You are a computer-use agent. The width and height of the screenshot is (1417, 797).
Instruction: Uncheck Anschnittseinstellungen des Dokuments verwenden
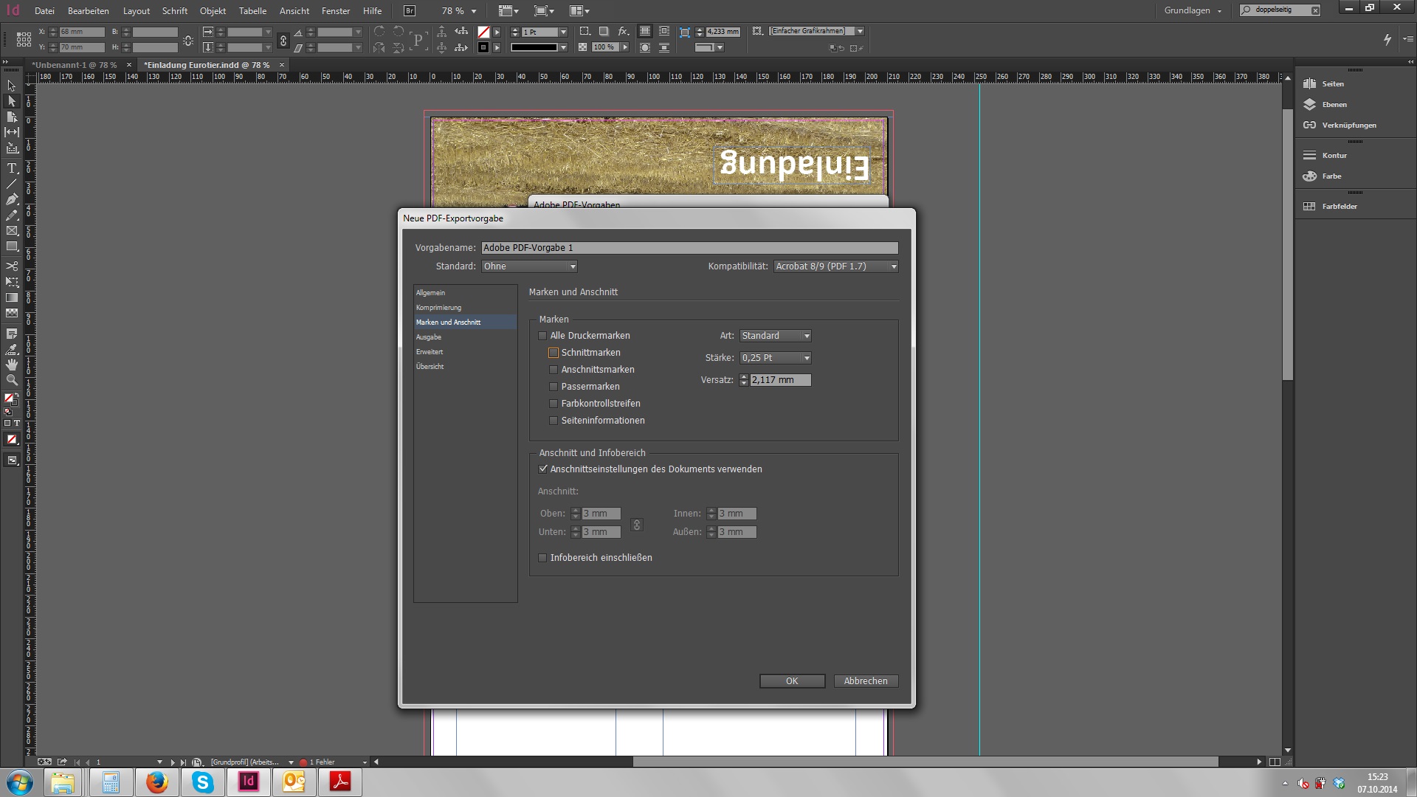(542, 469)
